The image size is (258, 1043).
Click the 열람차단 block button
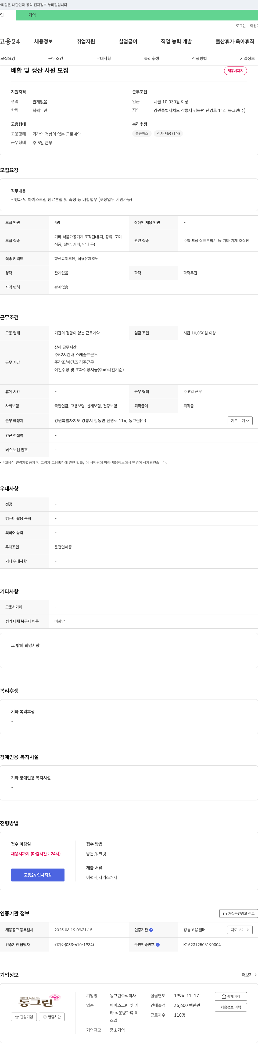(x=52, y=1017)
